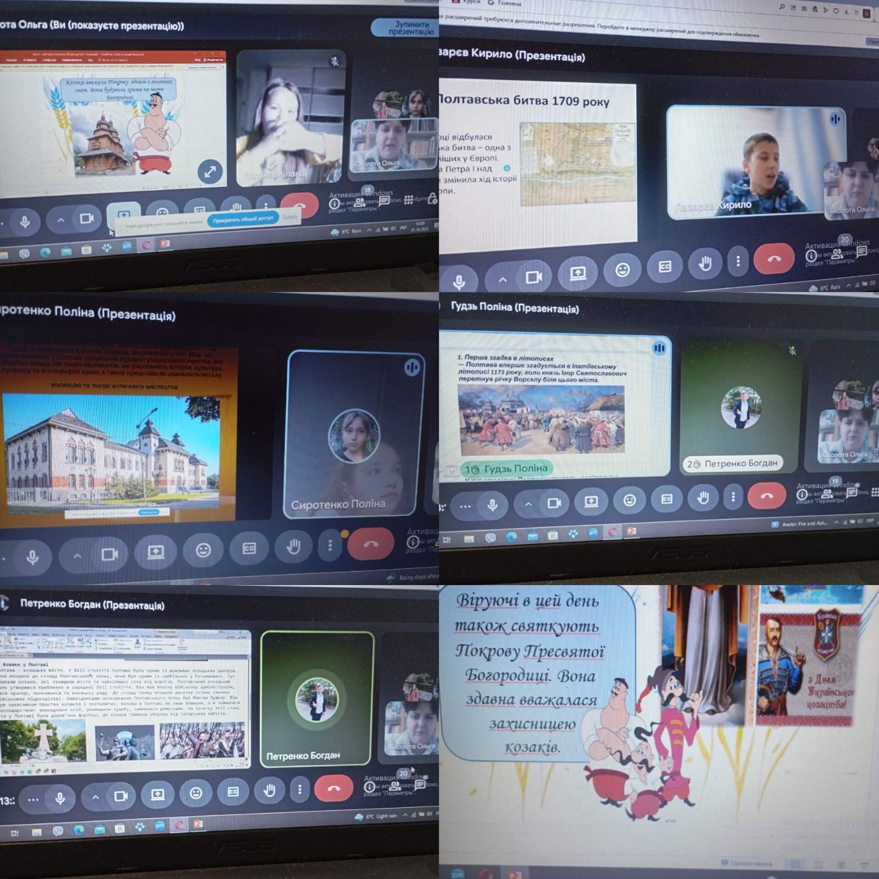This screenshot has width=879, height=879.
Task: Raise your hand in Петренко Богдан's call
Action: click(x=269, y=791)
